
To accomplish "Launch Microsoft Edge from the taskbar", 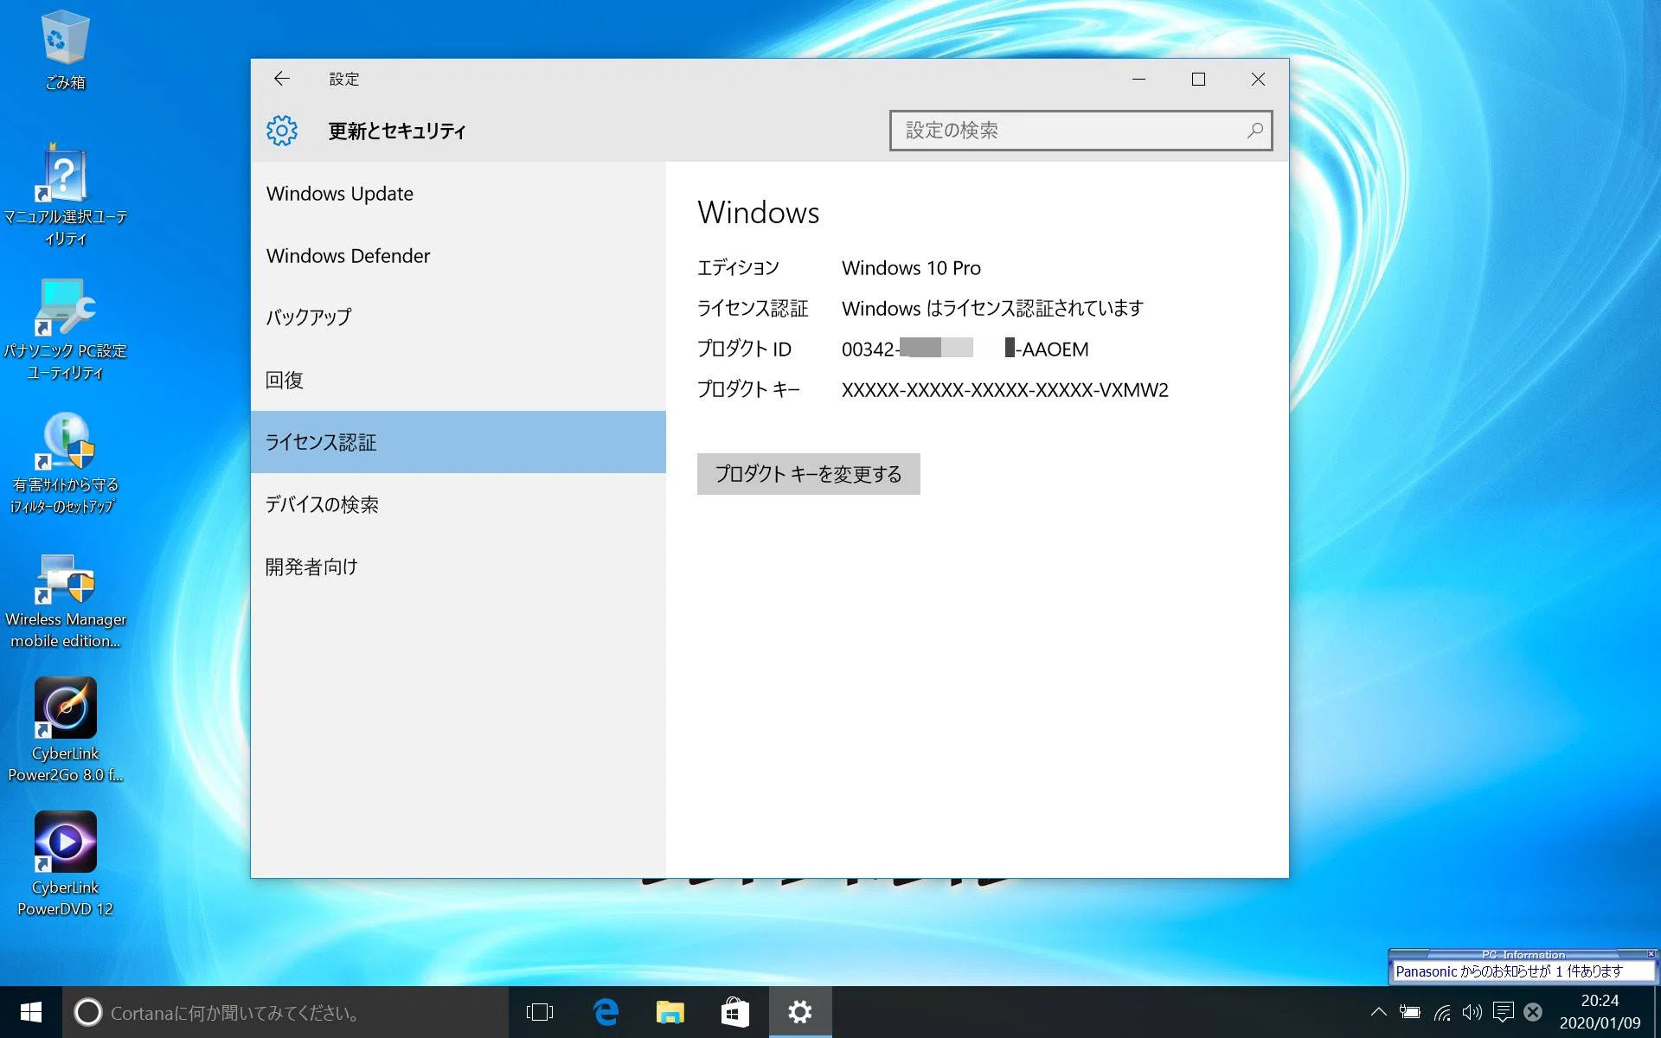I will 606,1012.
